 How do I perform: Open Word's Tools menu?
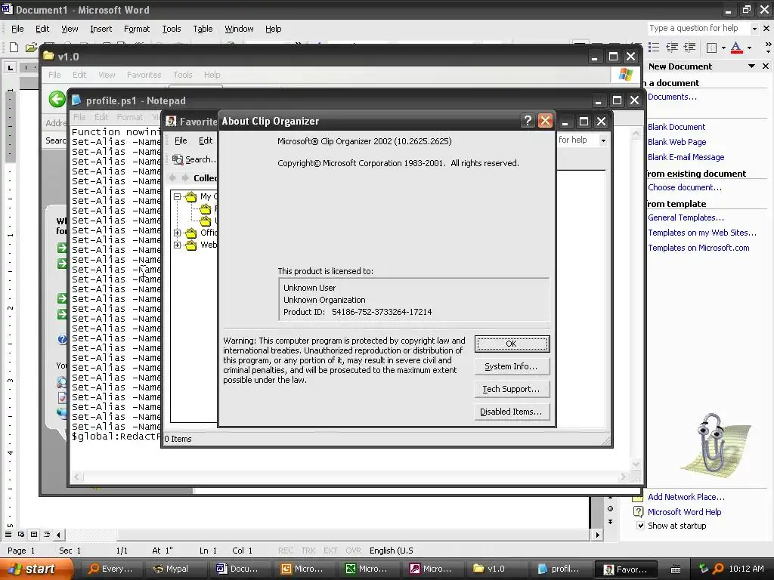click(172, 29)
